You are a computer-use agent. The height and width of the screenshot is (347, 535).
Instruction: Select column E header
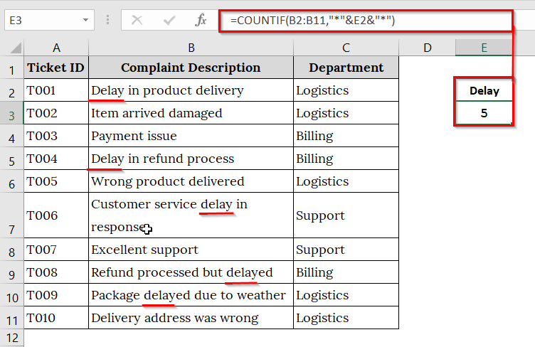pos(484,48)
